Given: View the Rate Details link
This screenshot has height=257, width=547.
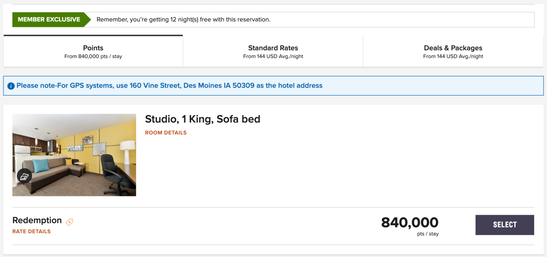Looking at the screenshot, I should point(32,231).
